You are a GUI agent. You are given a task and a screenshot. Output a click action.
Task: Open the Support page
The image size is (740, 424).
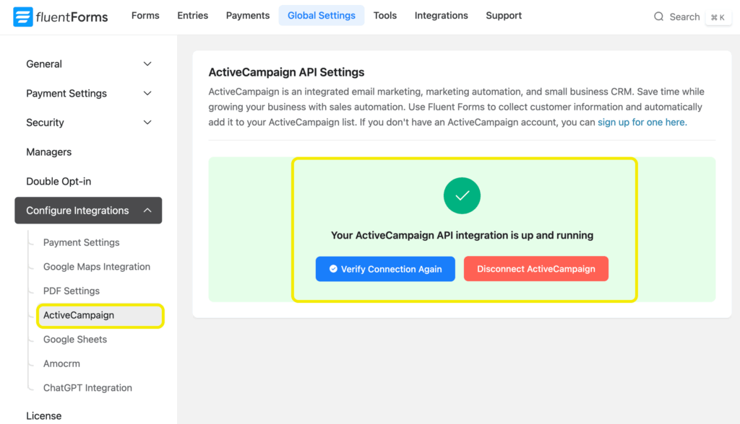[504, 15]
